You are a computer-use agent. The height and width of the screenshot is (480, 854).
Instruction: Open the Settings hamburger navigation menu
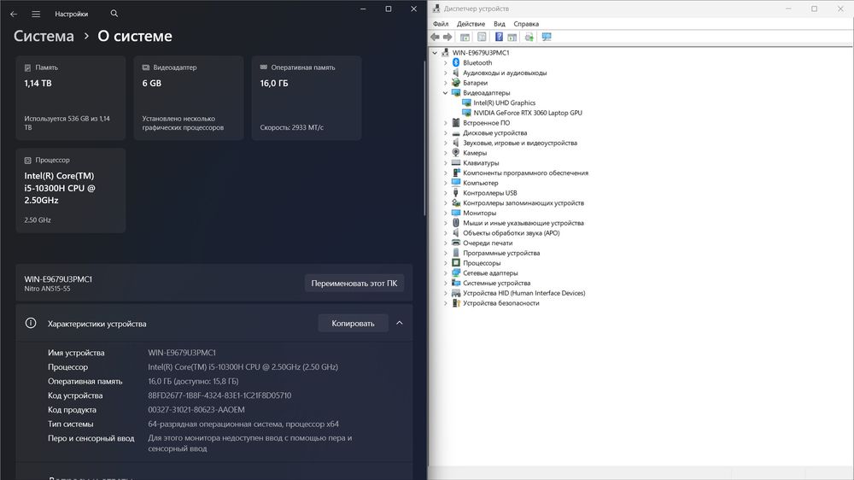(36, 14)
